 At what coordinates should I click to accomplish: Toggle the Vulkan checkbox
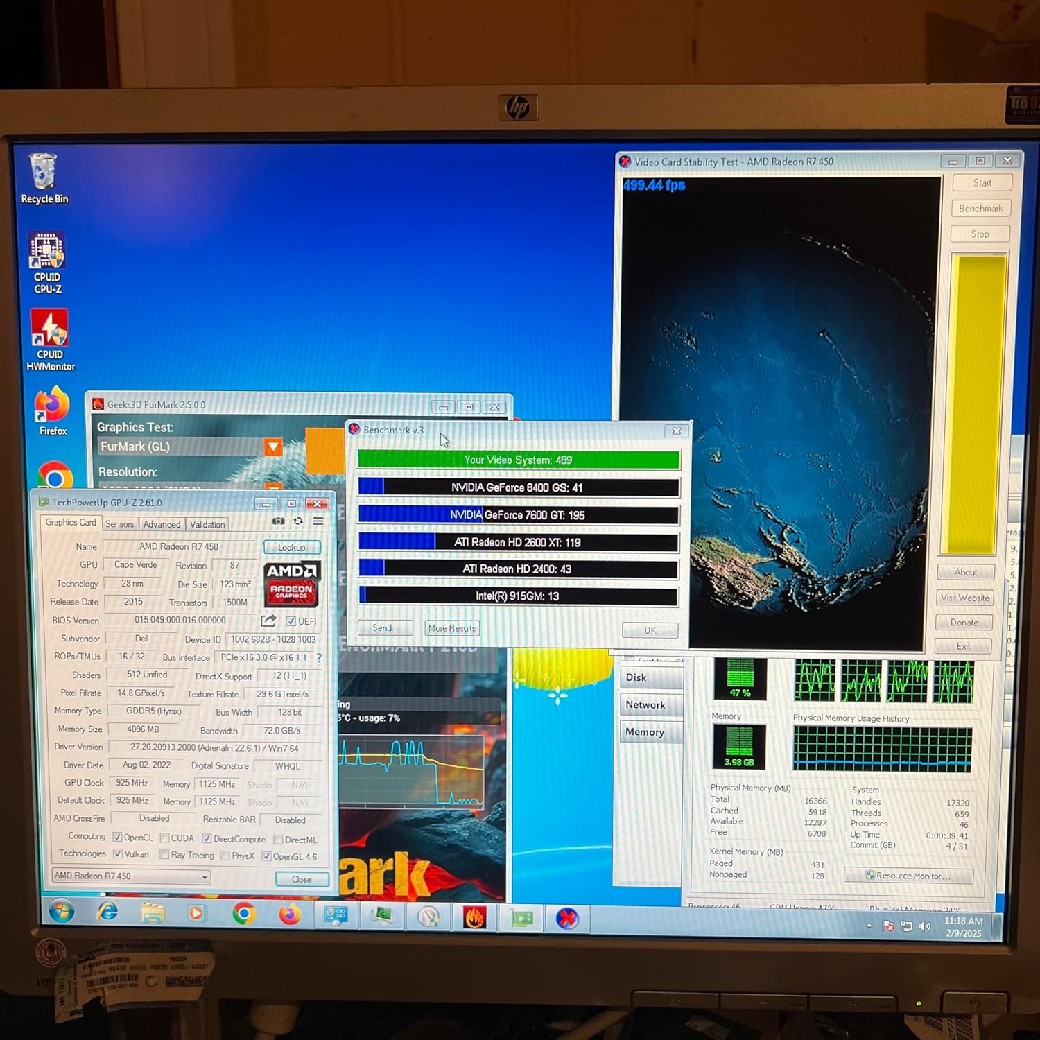click(x=118, y=854)
